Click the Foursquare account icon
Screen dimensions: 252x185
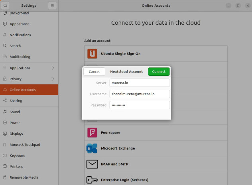click(x=92, y=132)
